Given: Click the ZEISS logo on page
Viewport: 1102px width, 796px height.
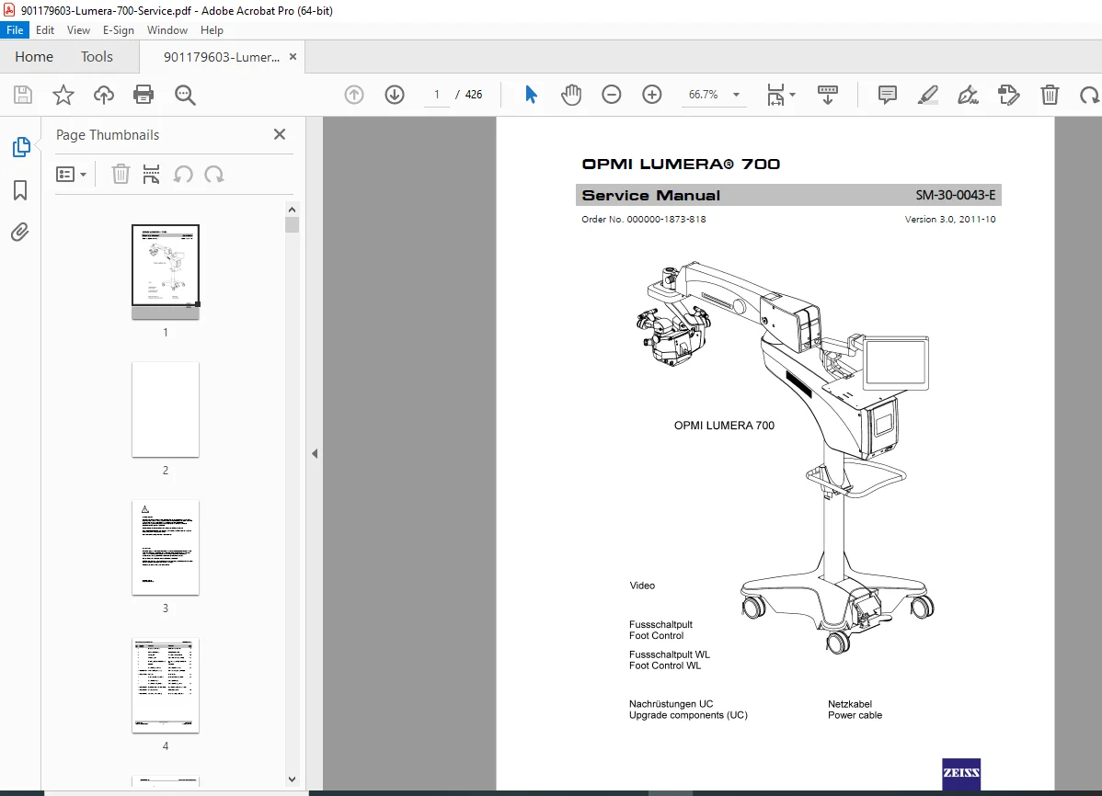Looking at the screenshot, I should (961, 773).
